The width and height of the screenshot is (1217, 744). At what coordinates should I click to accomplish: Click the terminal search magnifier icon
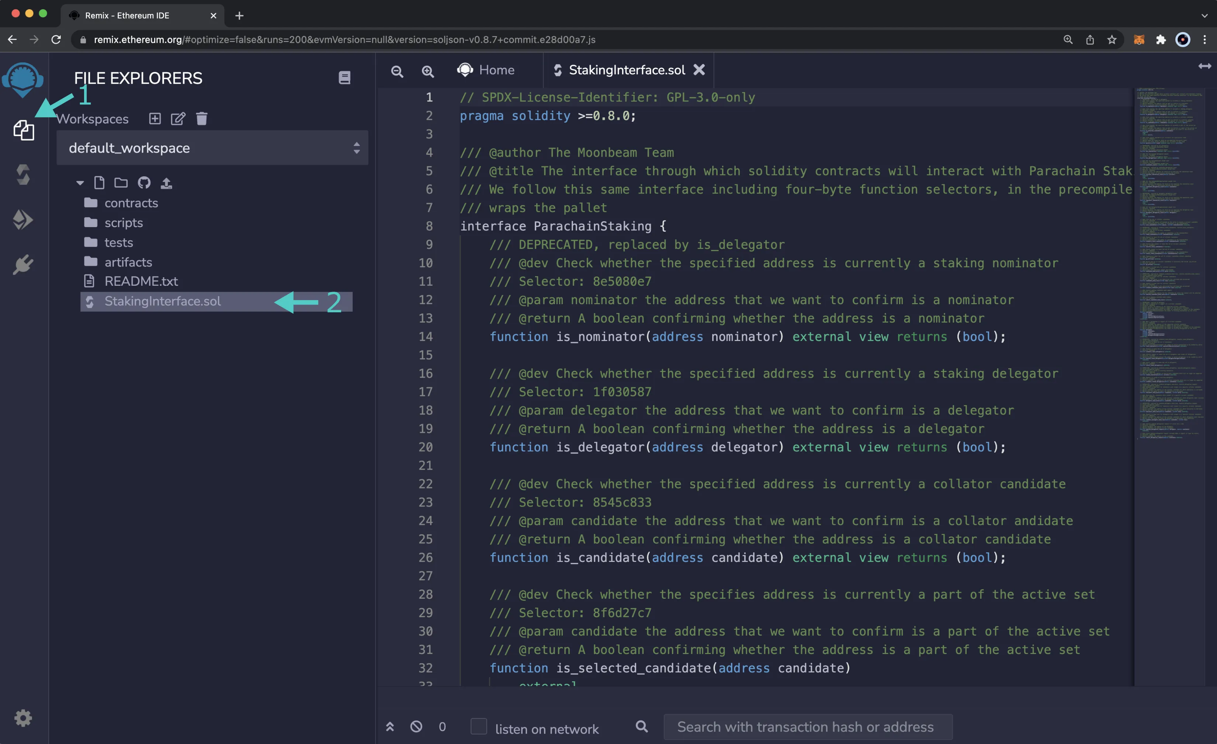(642, 726)
